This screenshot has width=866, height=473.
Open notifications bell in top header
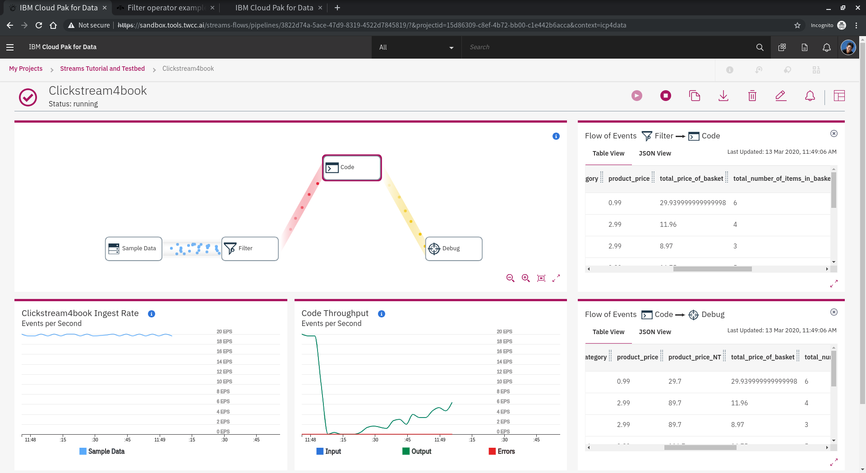[x=827, y=47]
